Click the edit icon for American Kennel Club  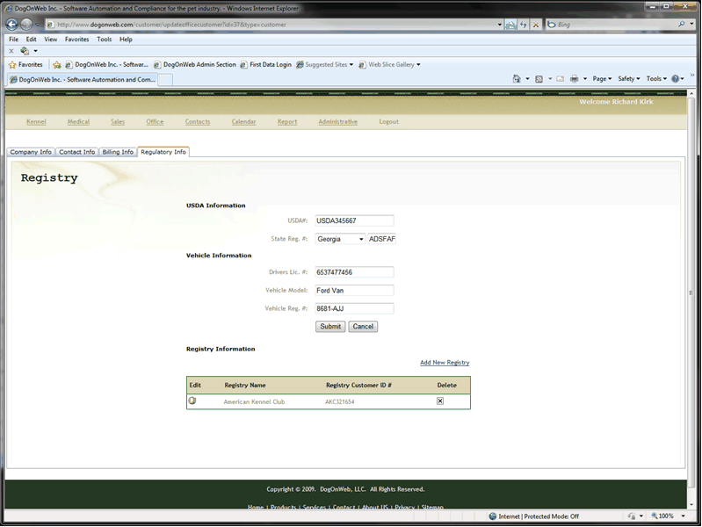[192, 401]
